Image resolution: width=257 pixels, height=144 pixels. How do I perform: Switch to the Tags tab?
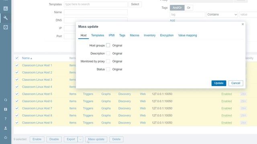[x=122, y=35]
